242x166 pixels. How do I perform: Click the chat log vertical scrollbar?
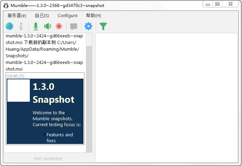tap(89, 98)
